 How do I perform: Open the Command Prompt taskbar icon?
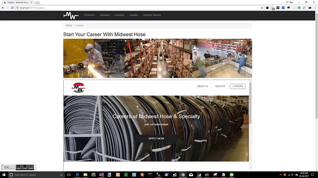(x=150, y=175)
